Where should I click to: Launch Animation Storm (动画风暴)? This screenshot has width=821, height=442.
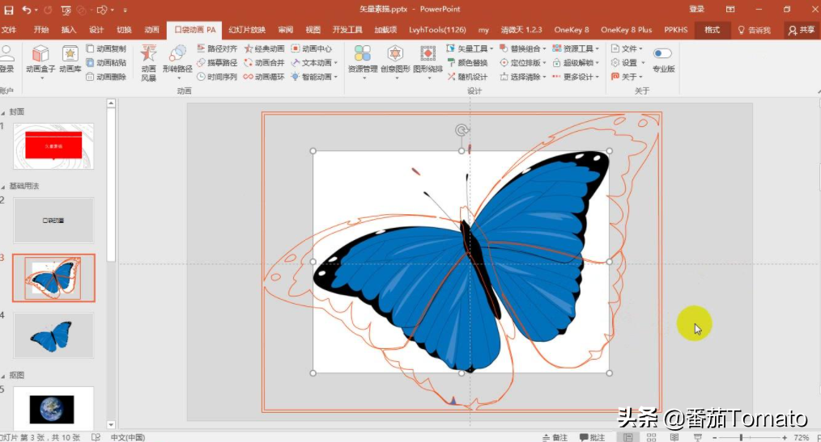[149, 63]
